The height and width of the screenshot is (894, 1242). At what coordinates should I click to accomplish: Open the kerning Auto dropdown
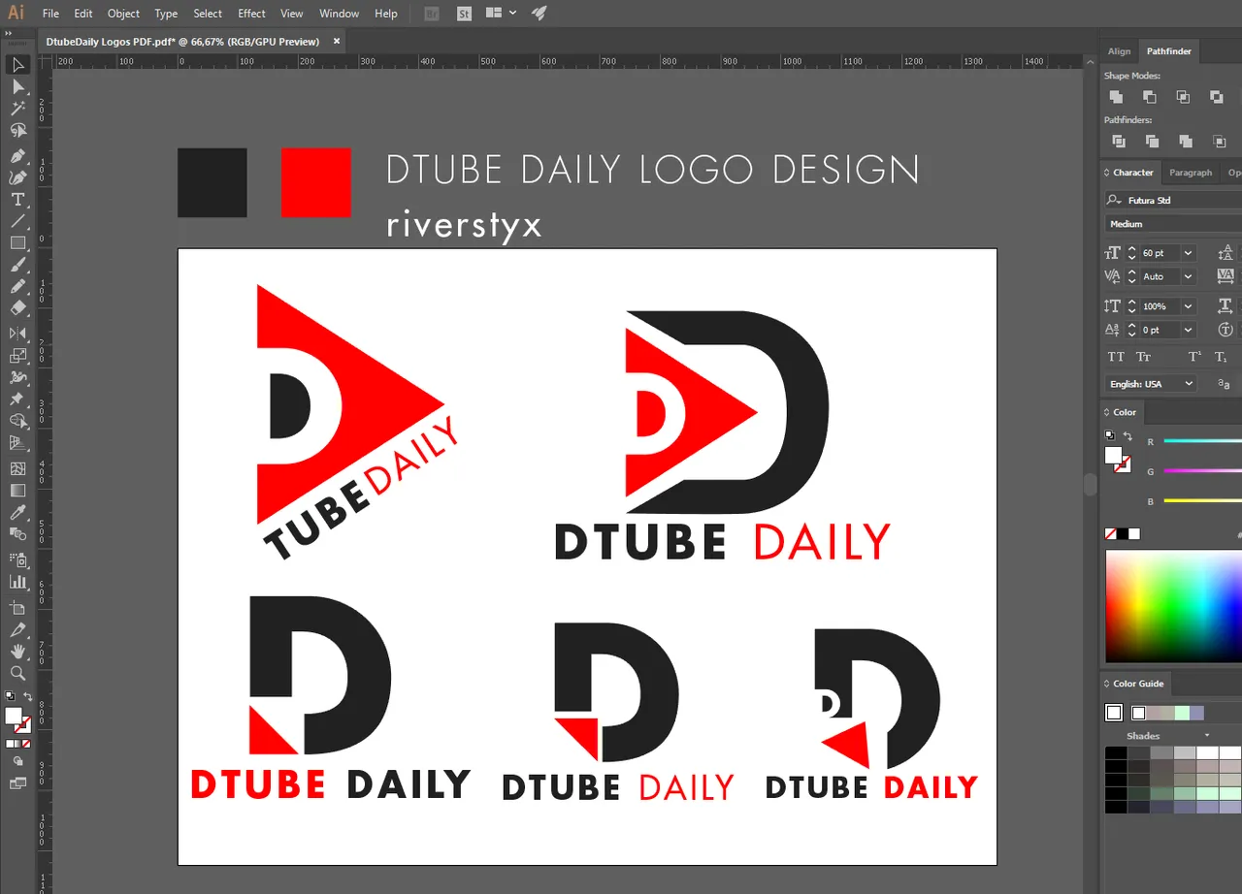coord(1189,276)
